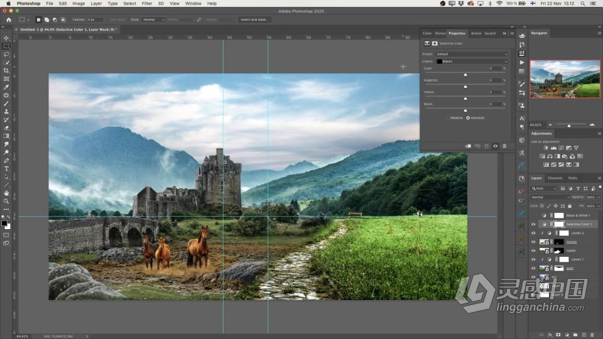Open the Untitled-1 document tab
Viewport: 603px width, 339px height.
pos(67,30)
